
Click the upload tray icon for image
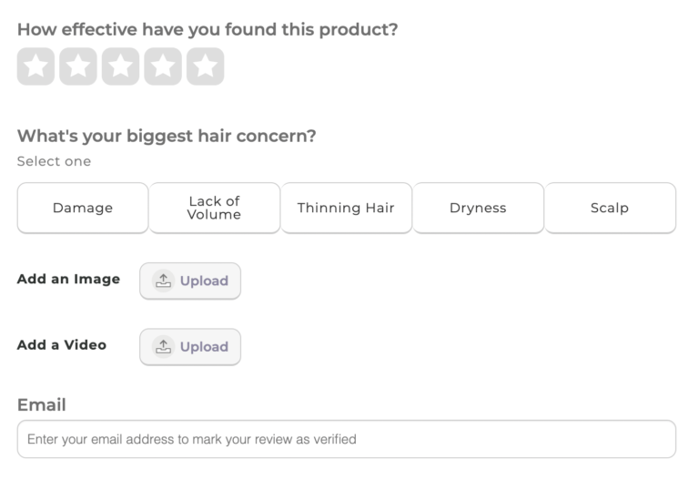click(163, 281)
